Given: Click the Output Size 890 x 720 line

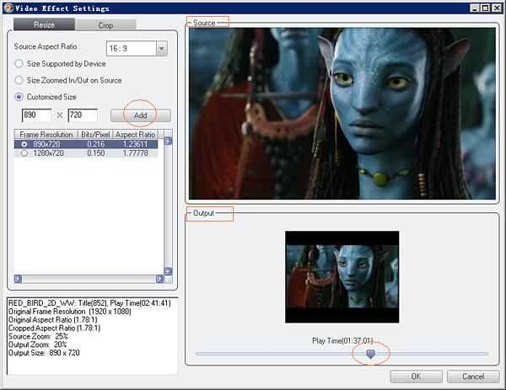Looking at the screenshot, I should (x=44, y=353).
